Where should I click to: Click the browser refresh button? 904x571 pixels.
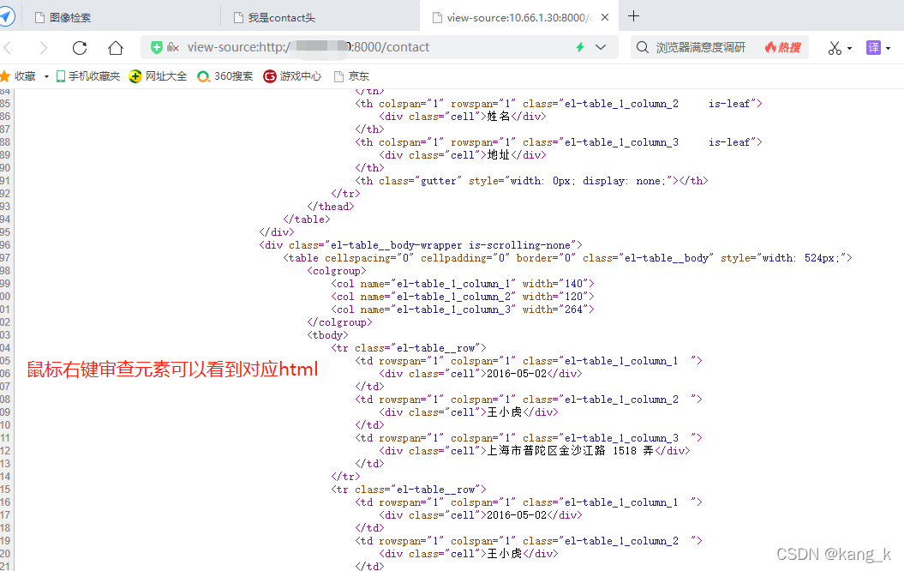pos(80,48)
